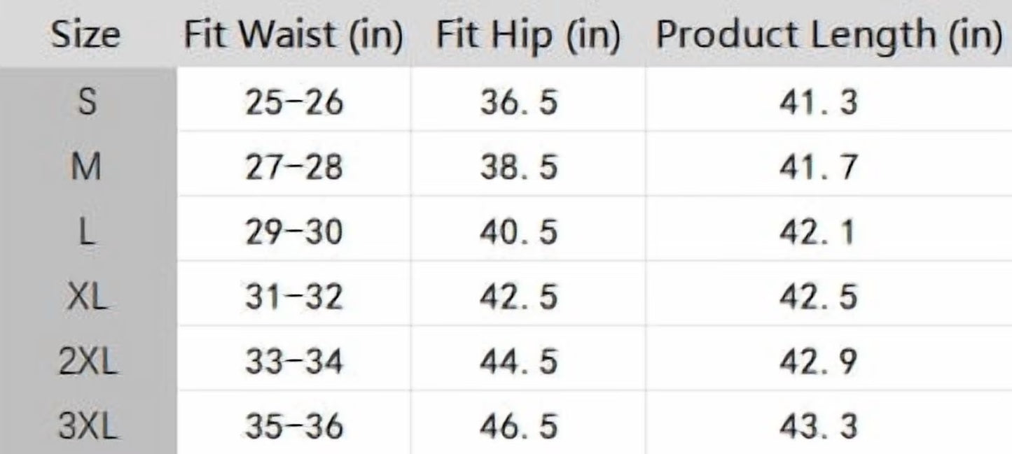Click the Size column header
The width and height of the screenshot is (1012, 454).
(x=85, y=35)
